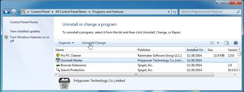Click Polypower Technology Co.,Limited in details pane
Viewport: 244px width, 92px height.
click(99, 81)
